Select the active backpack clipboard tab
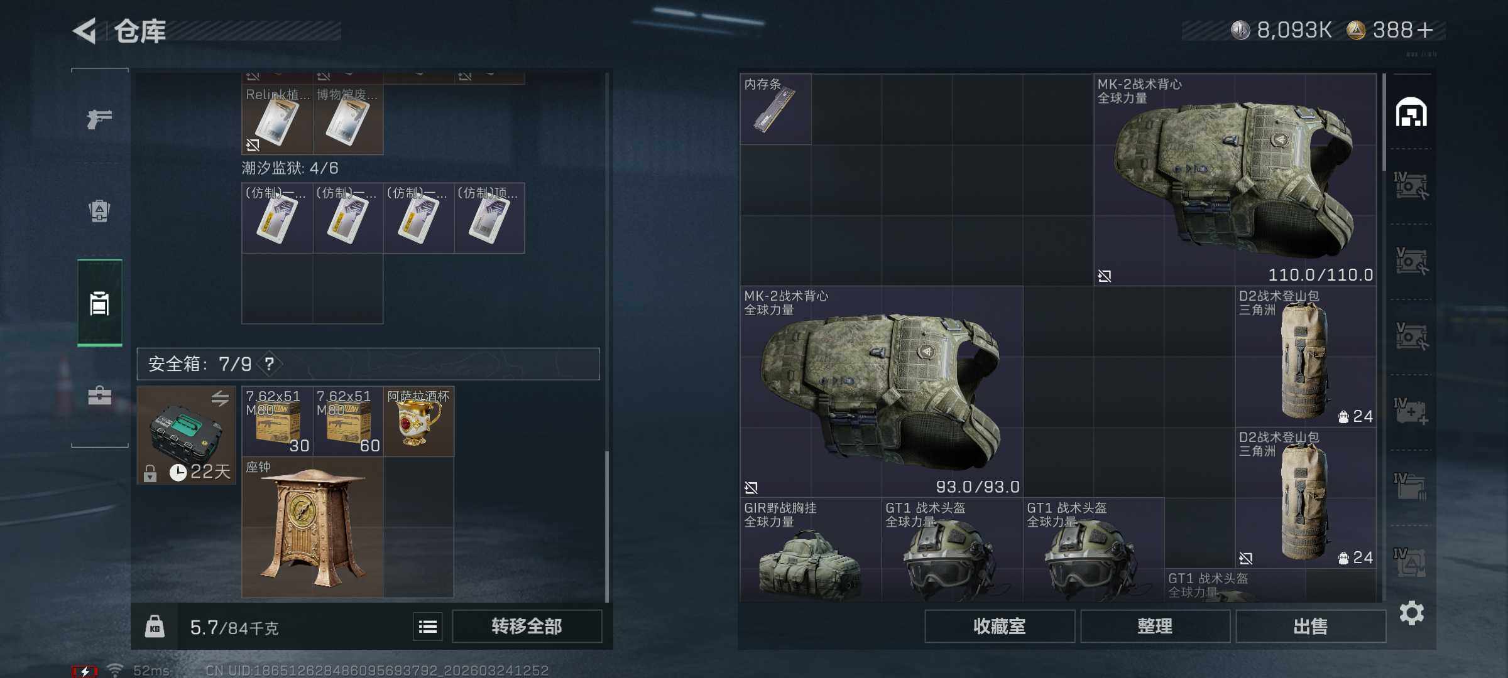 point(99,303)
